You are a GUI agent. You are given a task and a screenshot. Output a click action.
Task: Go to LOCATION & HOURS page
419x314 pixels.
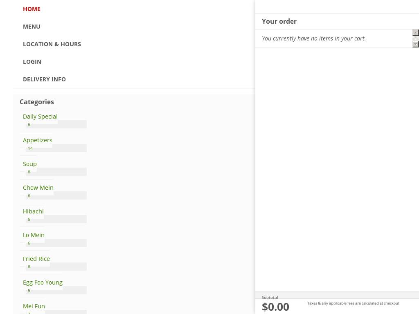pyautogui.click(x=52, y=44)
